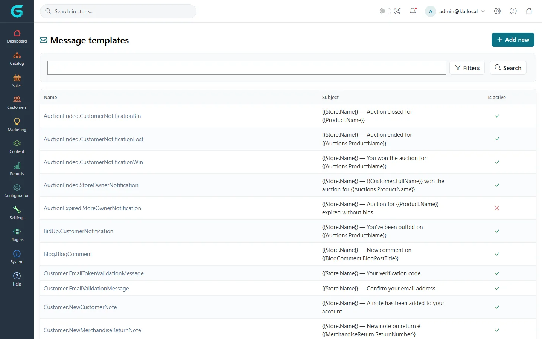The image size is (542, 339).
Task: Click the top-bar settings gear icon
Action: pos(497,11)
